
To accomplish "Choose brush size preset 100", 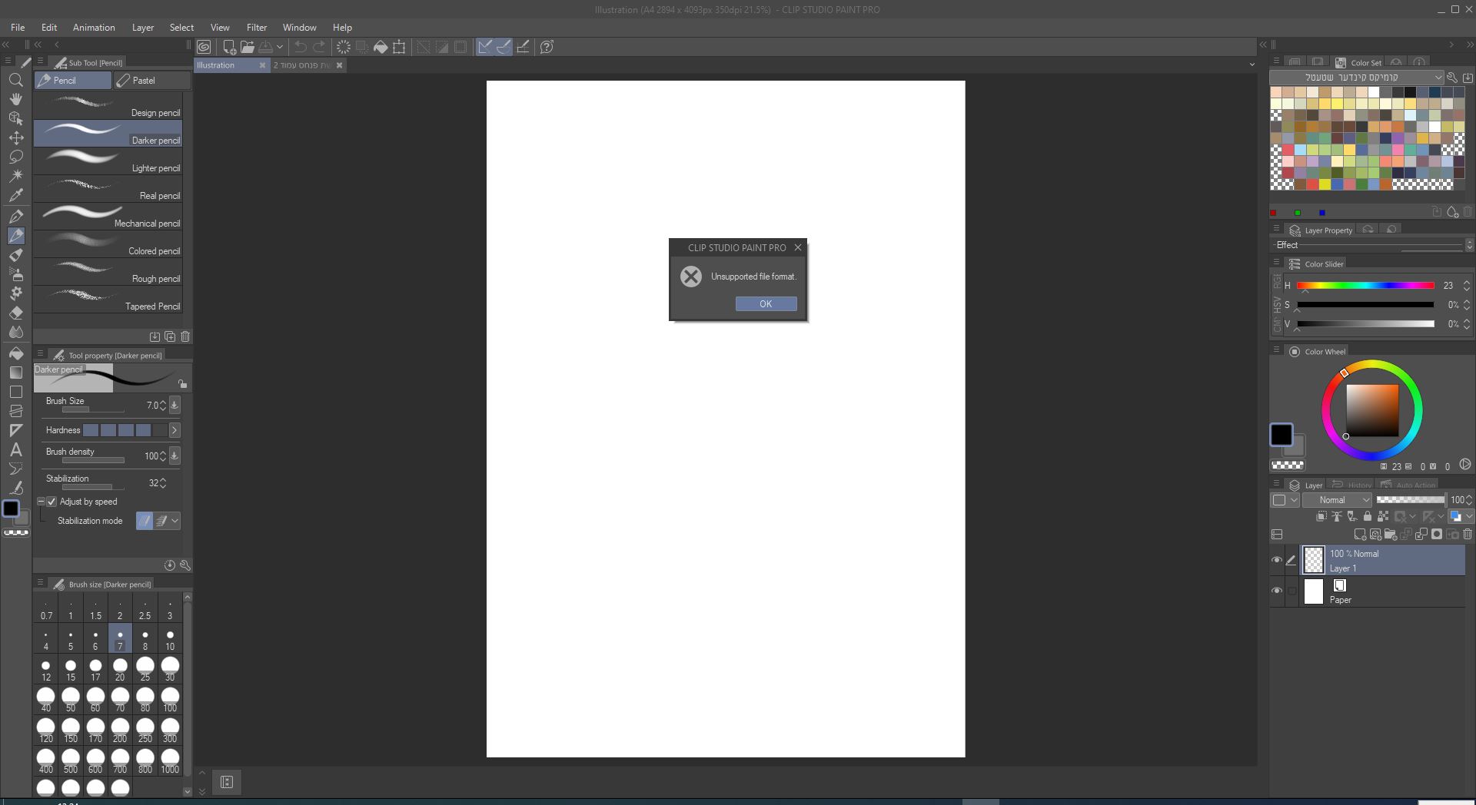I will click(170, 700).
